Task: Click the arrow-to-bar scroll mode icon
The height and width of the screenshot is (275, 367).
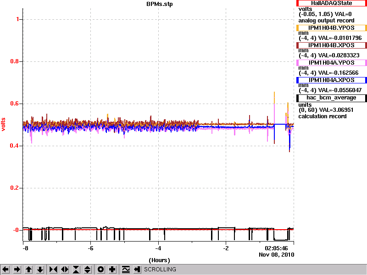Action: tap(137, 269)
